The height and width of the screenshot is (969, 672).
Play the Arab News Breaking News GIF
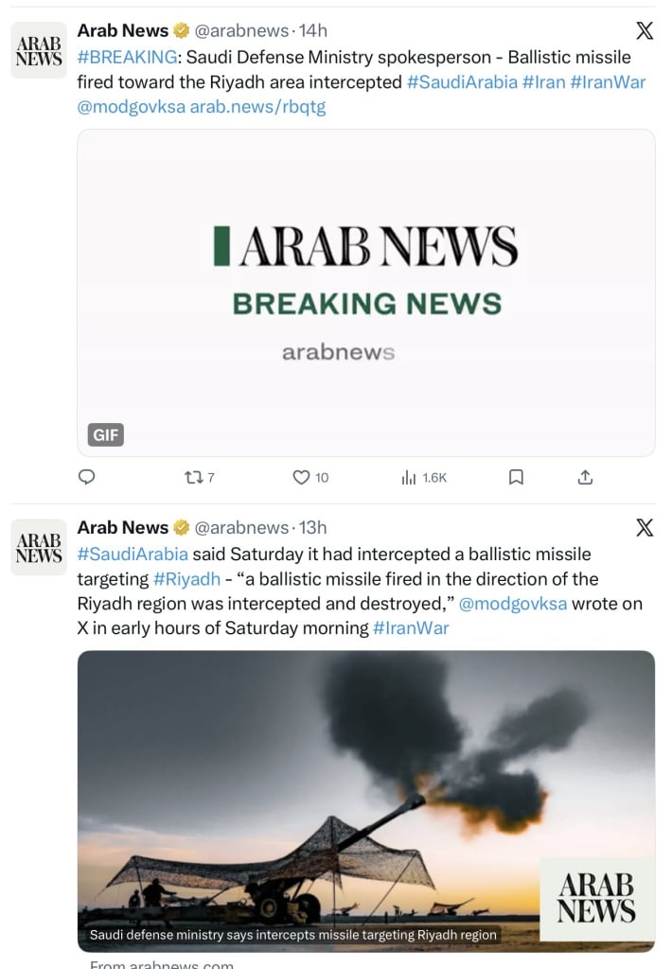point(366,293)
